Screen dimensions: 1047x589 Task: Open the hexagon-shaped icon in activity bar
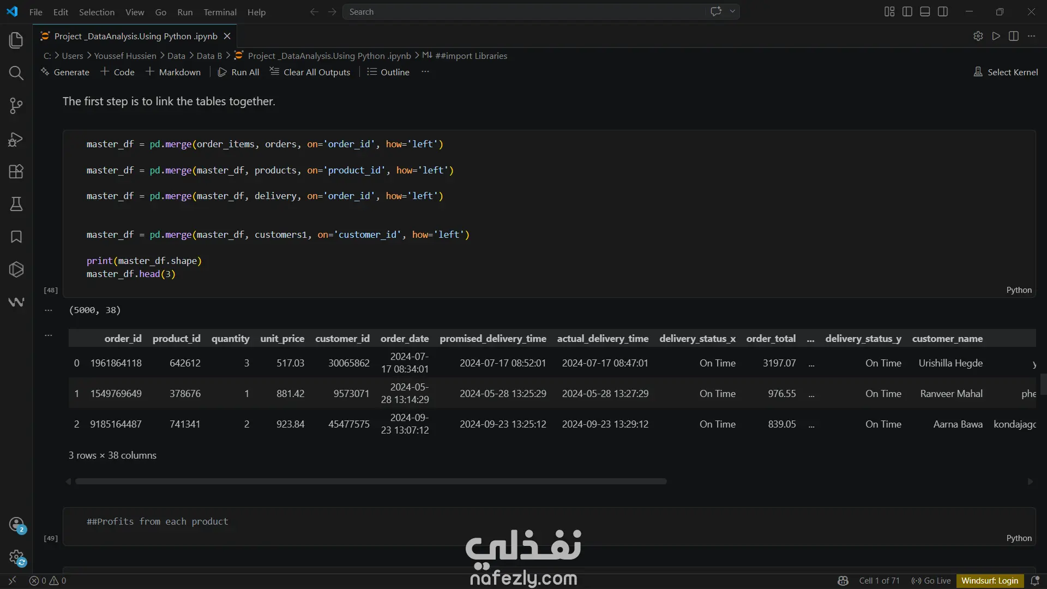[x=16, y=269]
